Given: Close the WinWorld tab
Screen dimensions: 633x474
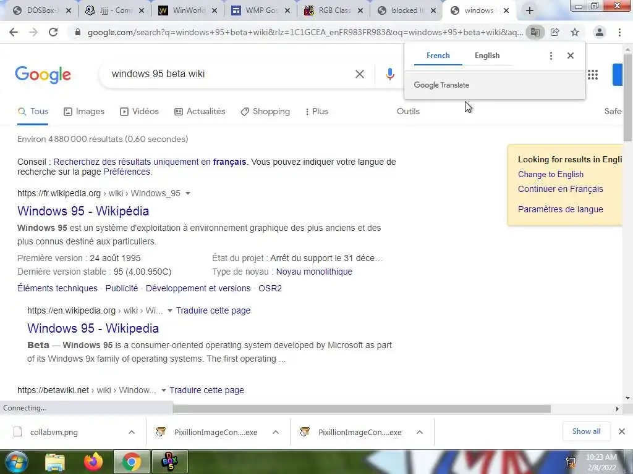Looking at the screenshot, I should coord(215,11).
